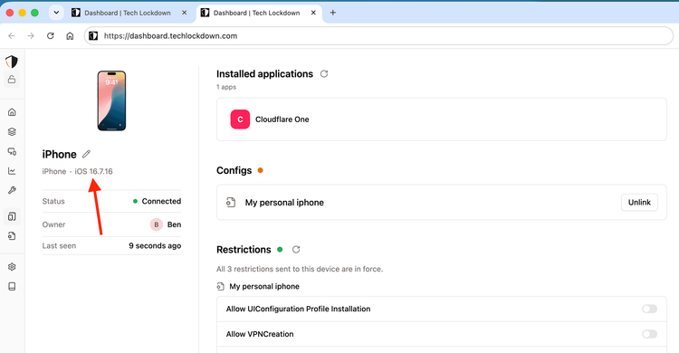Unlink the My personal iphone config
This screenshot has width=679, height=353.
639,202
